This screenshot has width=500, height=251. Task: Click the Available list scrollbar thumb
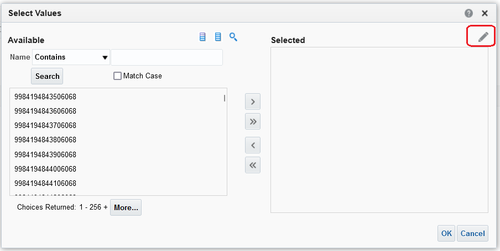[224, 98]
